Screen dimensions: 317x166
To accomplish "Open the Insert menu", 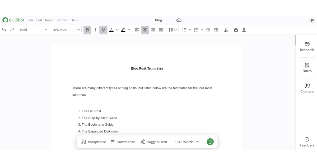I will click(x=49, y=20).
